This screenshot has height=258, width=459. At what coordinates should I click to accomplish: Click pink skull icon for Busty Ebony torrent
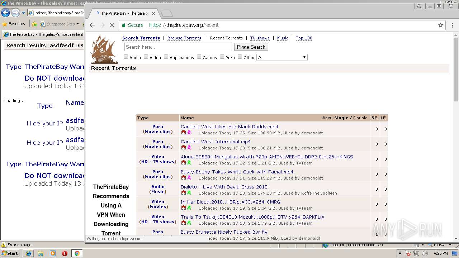click(x=189, y=178)
